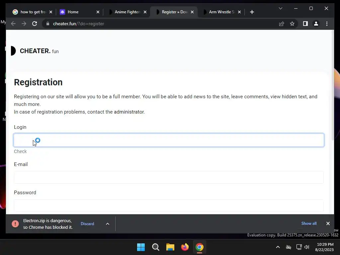Reload the current Chrome page
340x255 pixels.
tap(35, 24)
